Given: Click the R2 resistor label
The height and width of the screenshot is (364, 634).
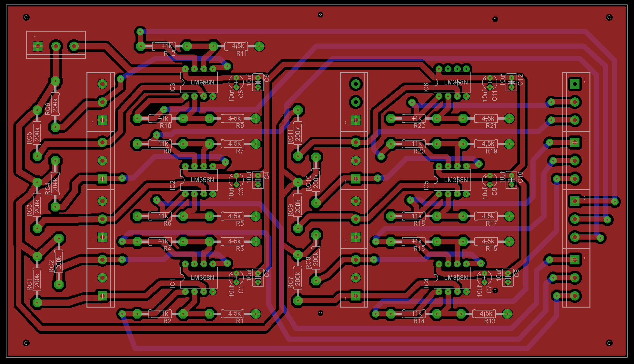Looking at the screenshot, I should [x=167, y=321].
